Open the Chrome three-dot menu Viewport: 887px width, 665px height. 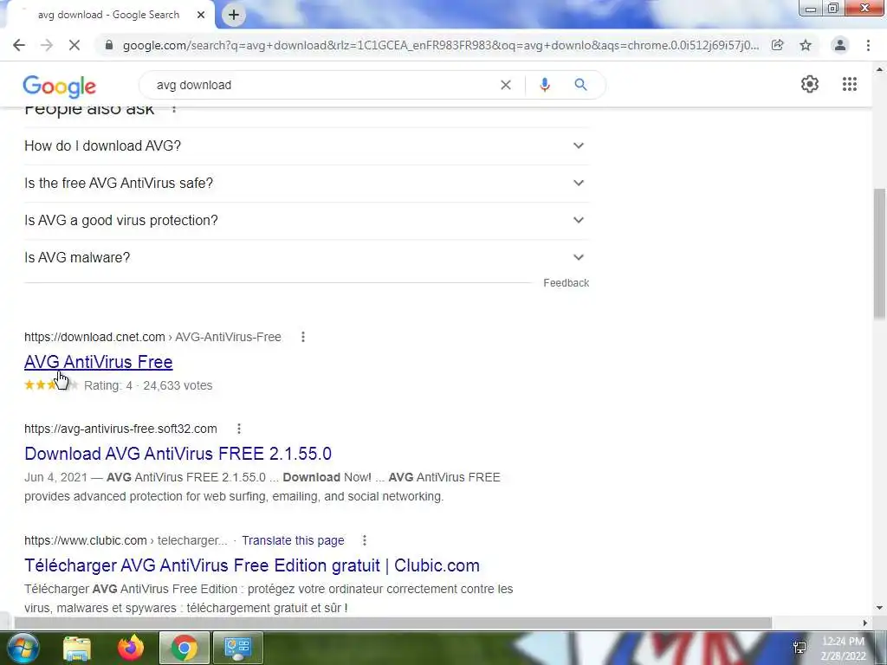(x=868, y=45)
